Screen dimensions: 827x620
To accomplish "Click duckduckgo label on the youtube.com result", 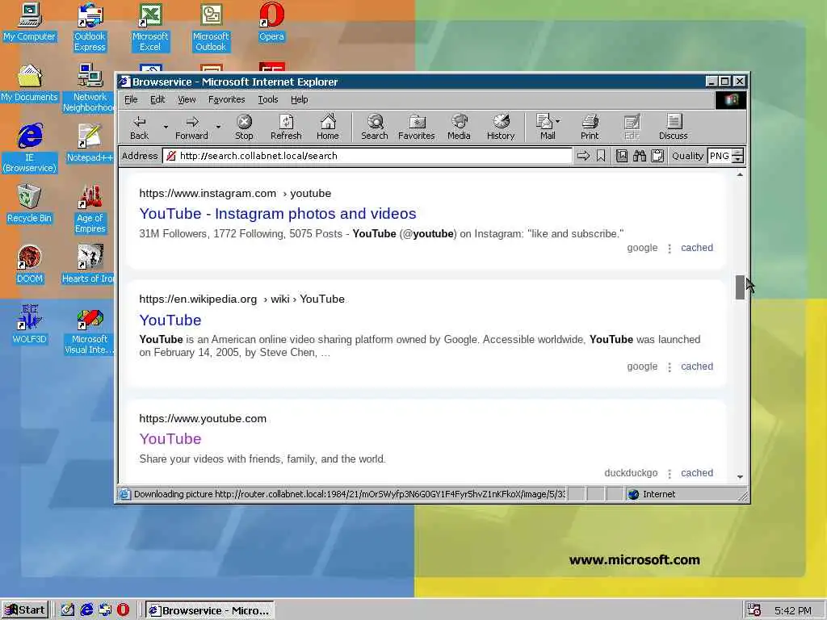I will (631, 473).
